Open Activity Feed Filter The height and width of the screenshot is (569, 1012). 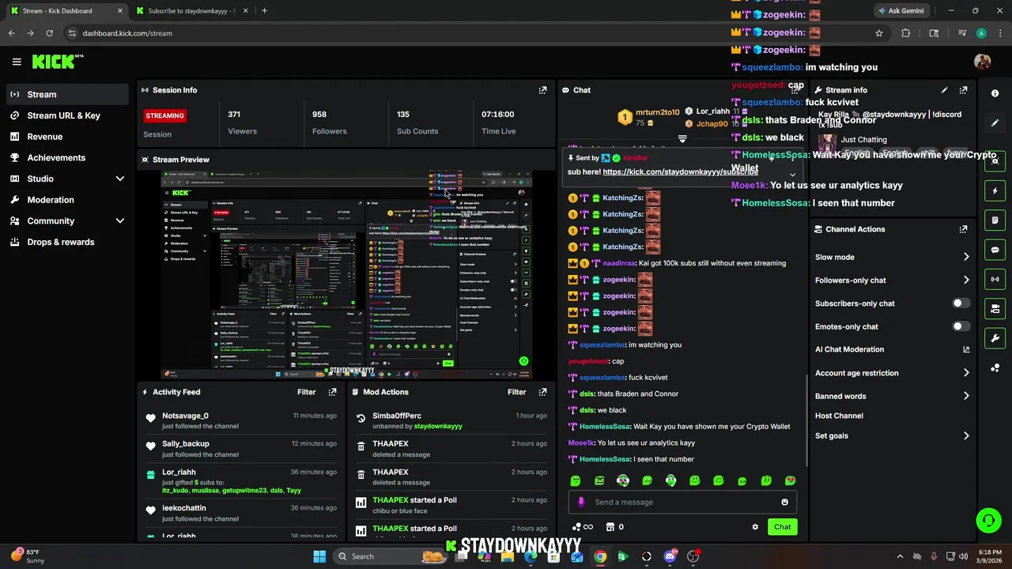coord(306,392)
